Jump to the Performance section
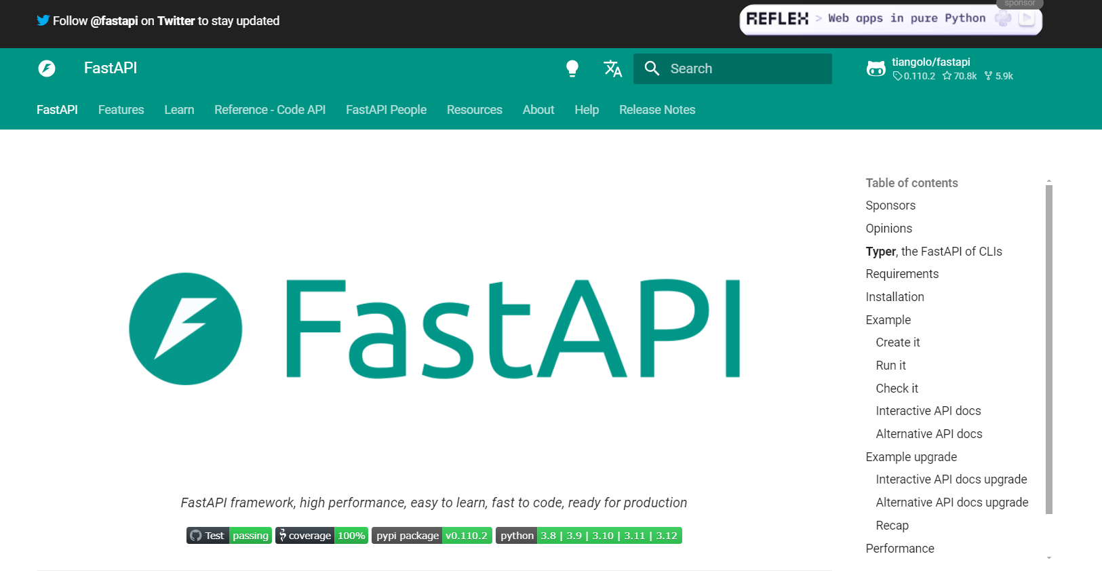The width and height of the screenshot is (1102, 571). (x=900, y=549)
